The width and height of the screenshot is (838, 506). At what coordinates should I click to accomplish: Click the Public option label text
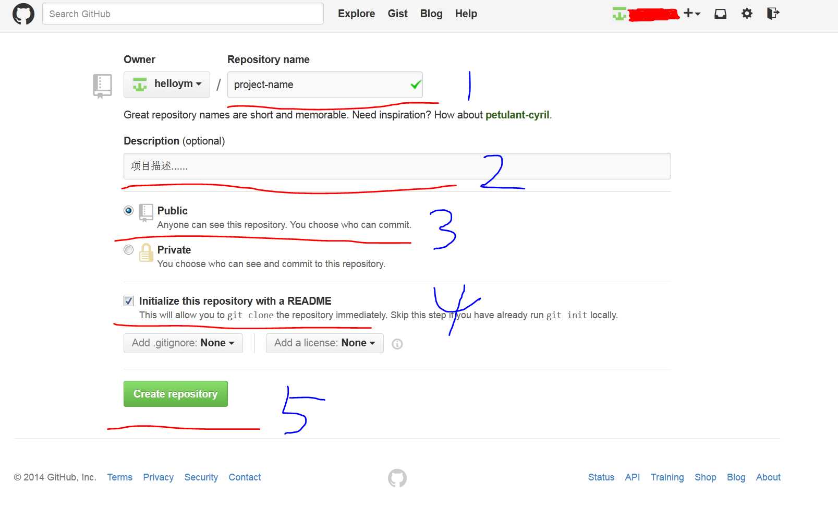pyautogui.click(x=173, y=211)
